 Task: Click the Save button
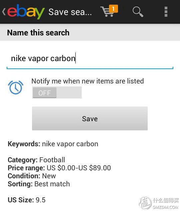click(90, 119)
